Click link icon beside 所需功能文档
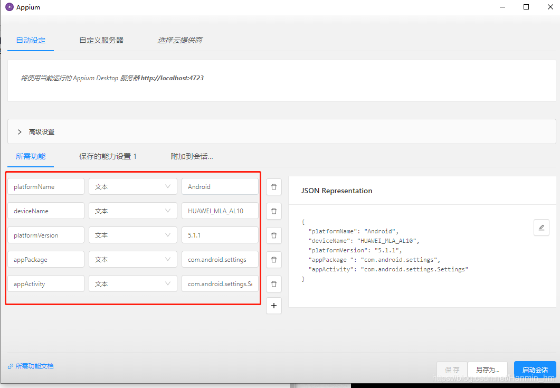 [x=11, y=366]
